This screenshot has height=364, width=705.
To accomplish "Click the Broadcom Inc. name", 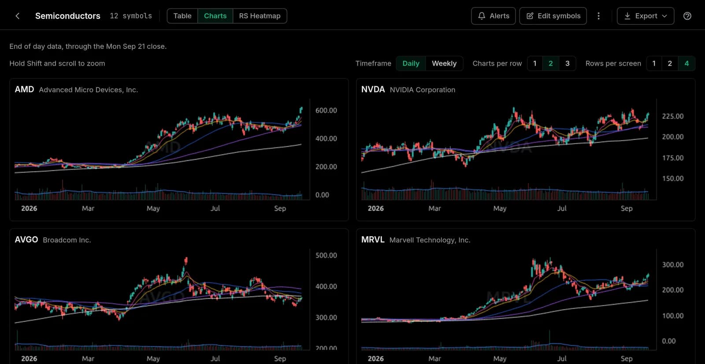I will [x=67, y=240].
